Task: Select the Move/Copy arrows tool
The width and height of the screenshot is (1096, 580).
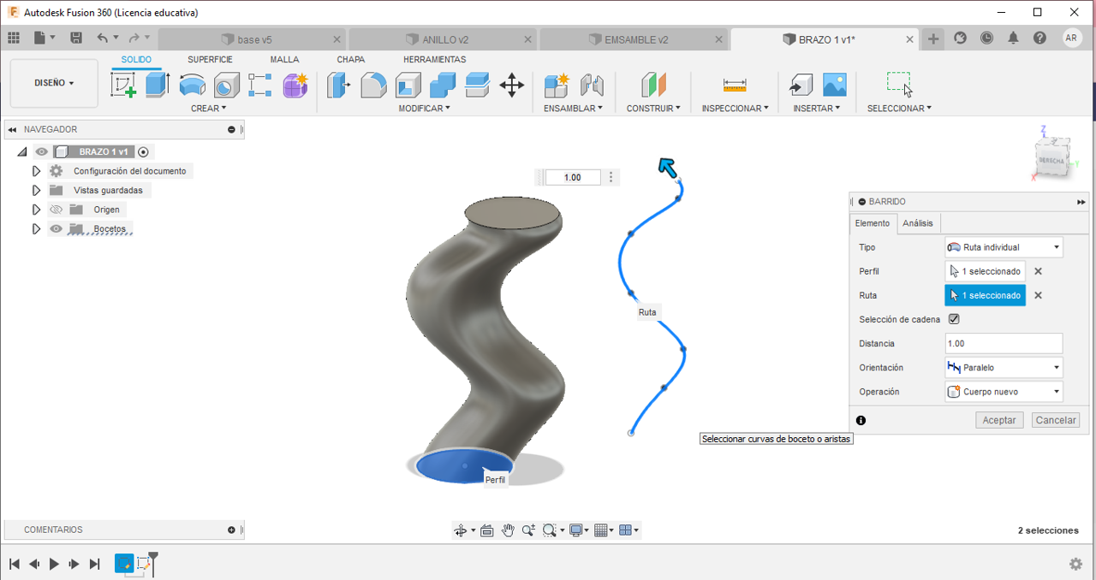Action: (512, 85)
